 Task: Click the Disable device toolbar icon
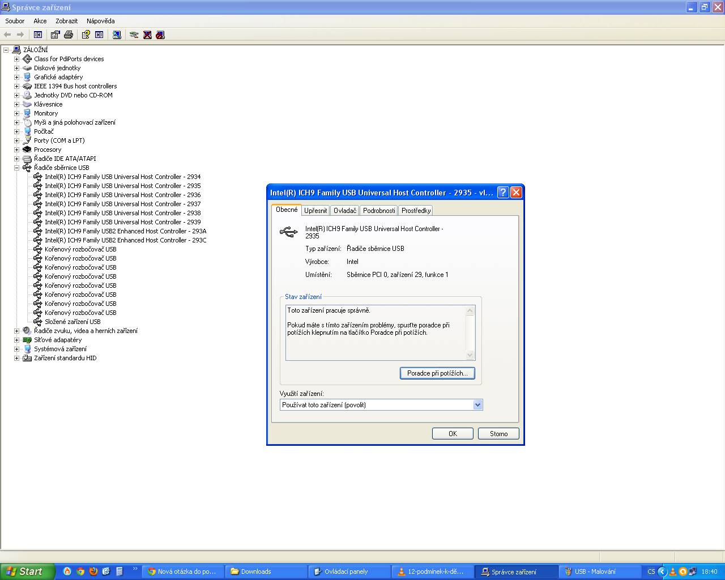(x=160, y=35)
